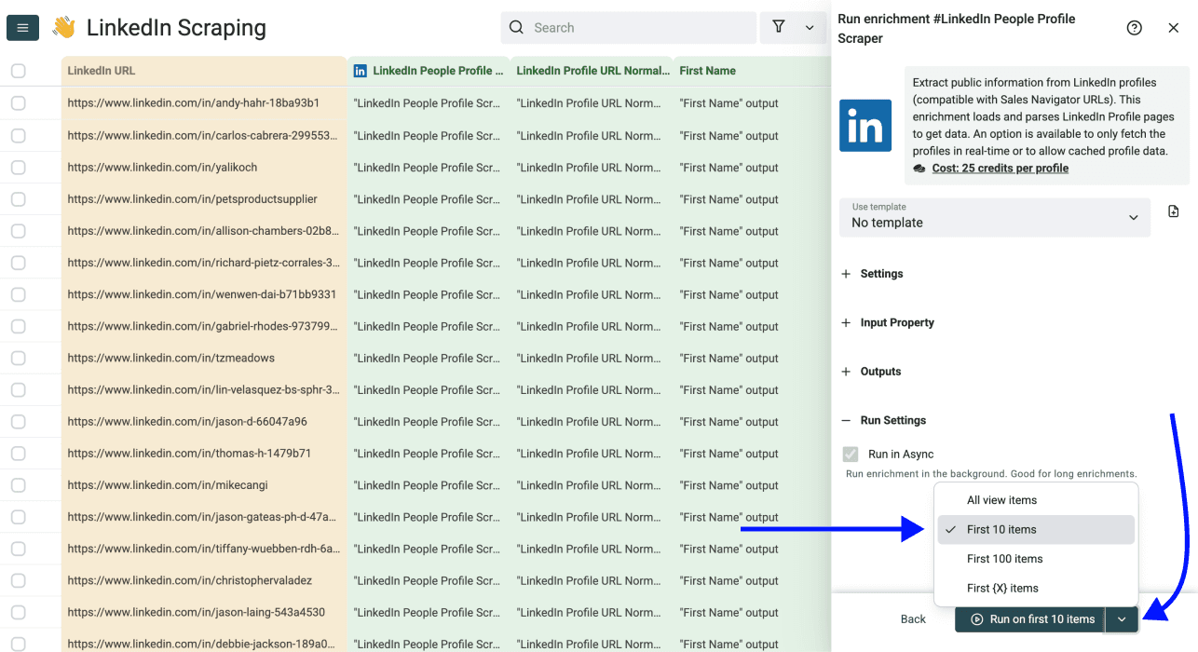Click the LinkedIn icon in the People Profile column header
Image resolution: width=1198 pixels, height=652 pixels.
click(360, 70)
